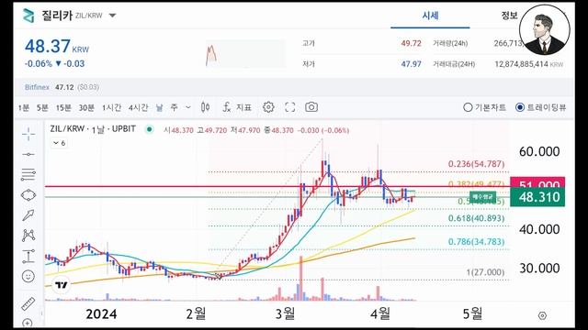
Task: Click the 60.000 price axis label
Action: pos(539,151)
